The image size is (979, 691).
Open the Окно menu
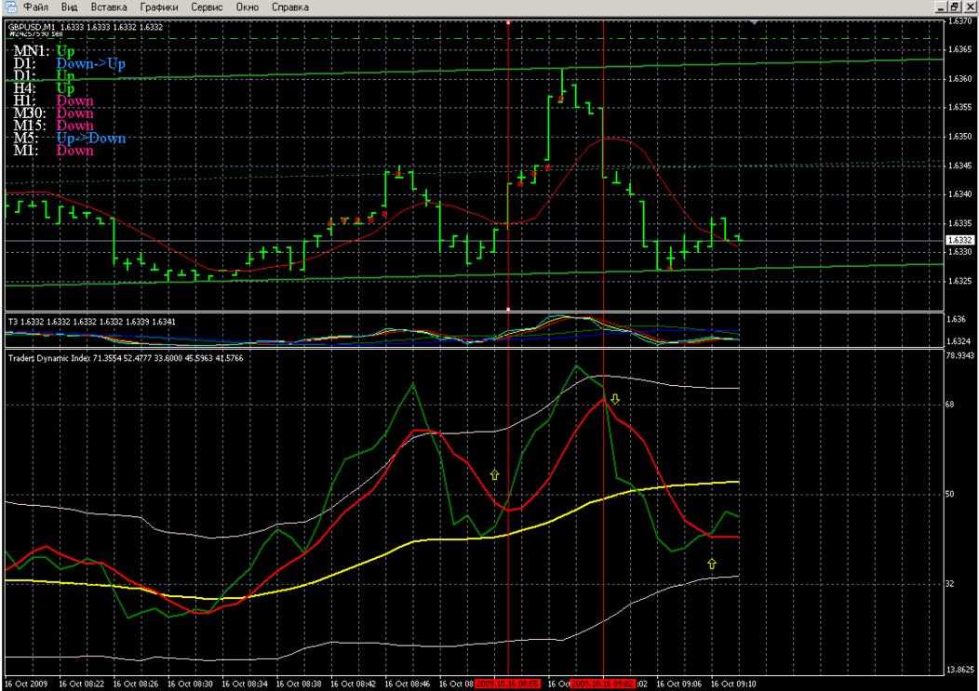tap(248, 7)
